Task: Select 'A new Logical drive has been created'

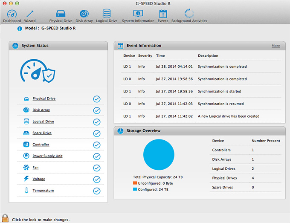Action: coord(201,116)
